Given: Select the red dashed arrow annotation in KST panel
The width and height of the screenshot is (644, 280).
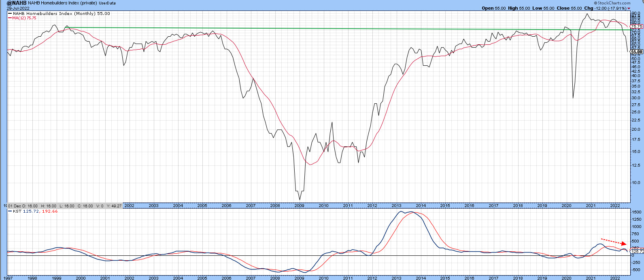Looking at the screenshot, I should click(613, 242).
